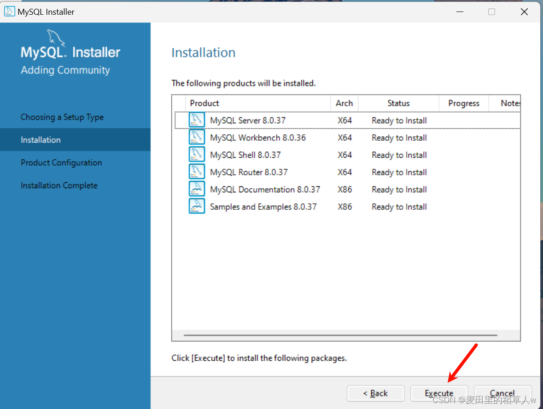
Task: Click the Cancel button
Action: 502,393
